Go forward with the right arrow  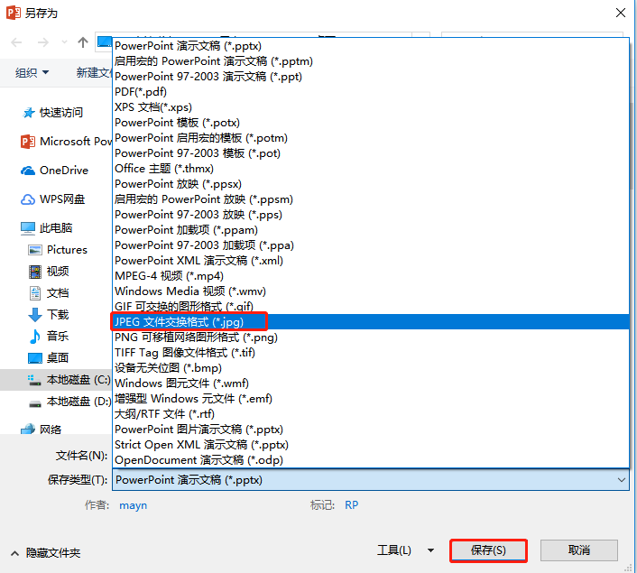click(43, 42)
